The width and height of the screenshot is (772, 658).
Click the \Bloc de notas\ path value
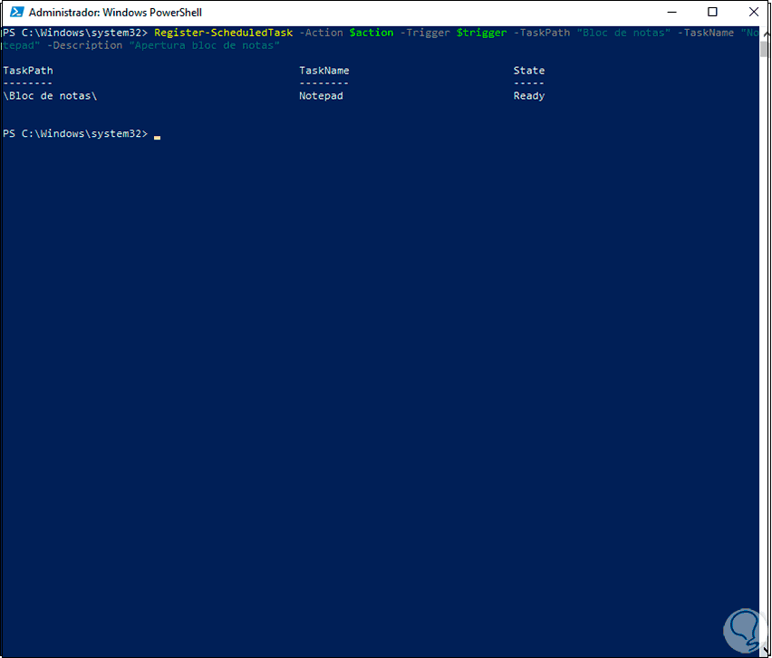click(50, 96)
